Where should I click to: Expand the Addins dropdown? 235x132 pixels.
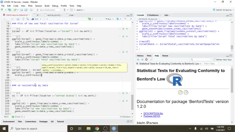point(80,10)
